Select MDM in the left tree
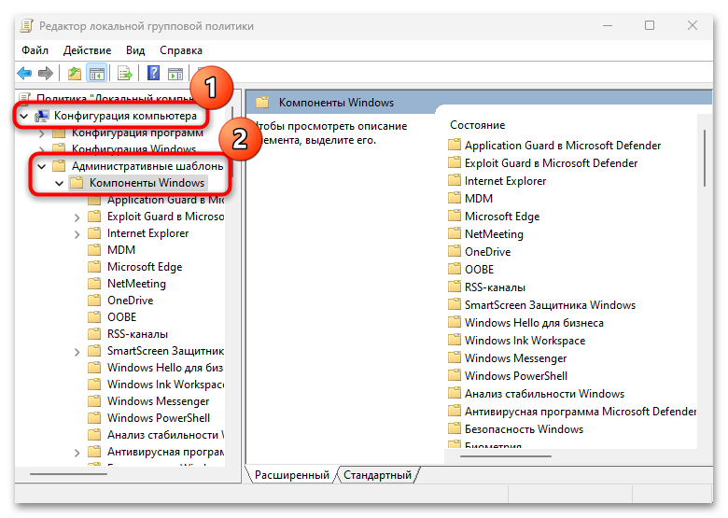The width and height of the screenshot is (728, 518). [x=121, y=250]
